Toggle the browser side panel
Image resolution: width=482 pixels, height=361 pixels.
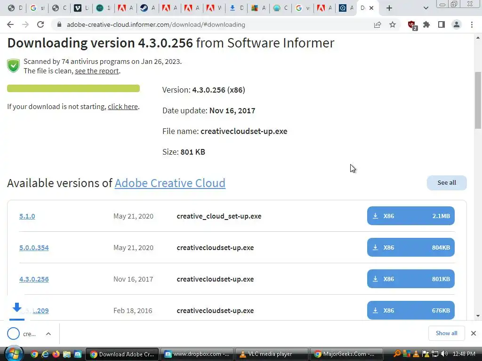[x=442, y=24]
